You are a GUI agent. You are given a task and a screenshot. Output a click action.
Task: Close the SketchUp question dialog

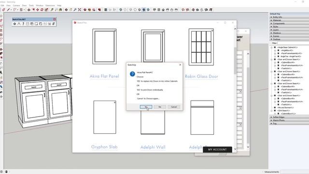click(x=180, y=65)
